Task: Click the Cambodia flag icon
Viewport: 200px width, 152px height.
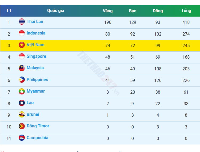Action: pyautogui.click(x=22, y=138)
